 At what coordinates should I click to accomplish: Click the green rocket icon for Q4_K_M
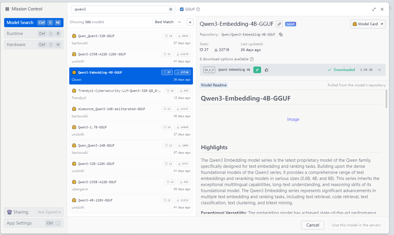click(x=257, y=70)
